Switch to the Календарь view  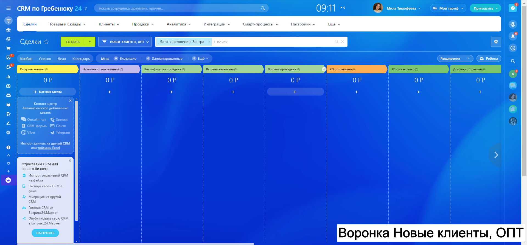[x=81, y=59]
